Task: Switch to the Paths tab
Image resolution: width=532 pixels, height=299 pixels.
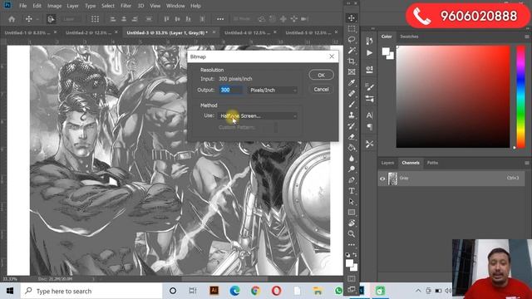Action: [432, 163]
